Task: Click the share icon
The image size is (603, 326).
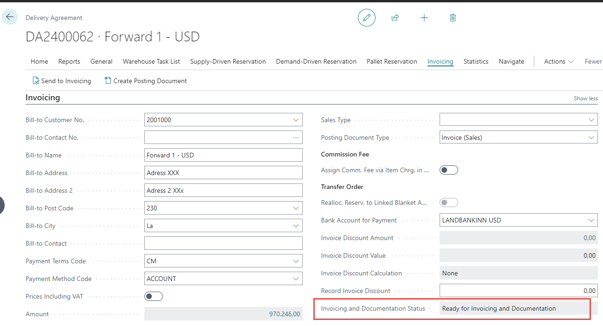Action: [395, 18]
